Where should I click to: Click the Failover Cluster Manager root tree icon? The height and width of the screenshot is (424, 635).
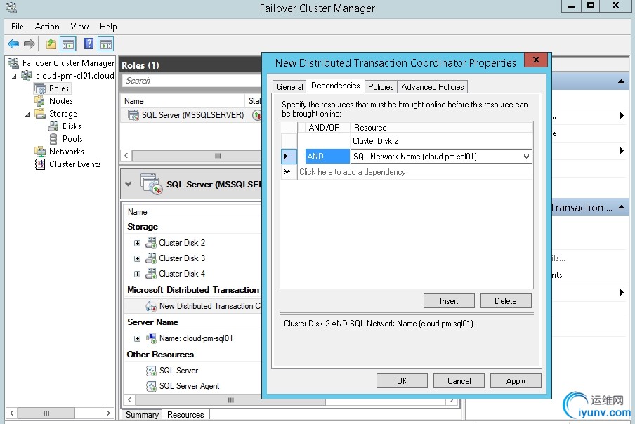coord(13,62)
